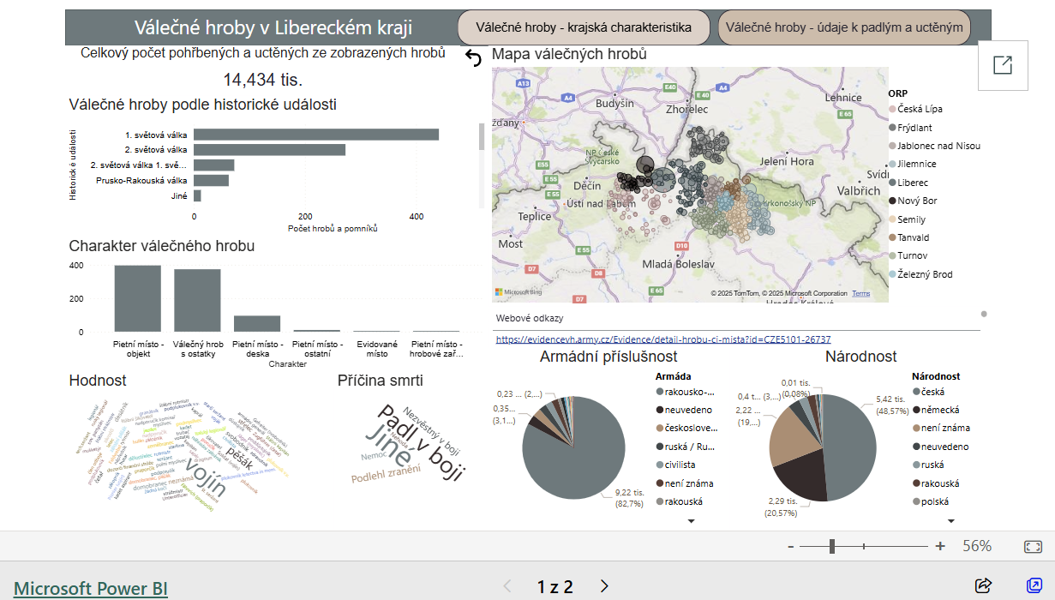Viewport: 1055px width, 600px height.
Task: Switch to Válečné hroby - krajská charakteristika tab
Action: 584,27
